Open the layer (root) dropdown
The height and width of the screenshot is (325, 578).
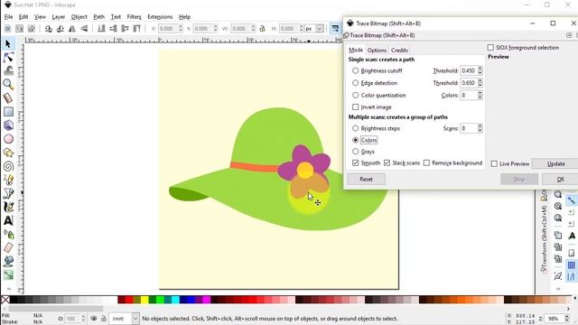135,319
